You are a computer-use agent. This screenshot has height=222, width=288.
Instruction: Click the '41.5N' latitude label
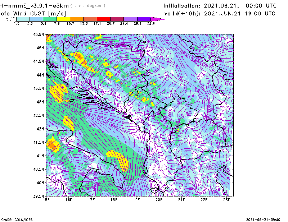tap(39, 142)
